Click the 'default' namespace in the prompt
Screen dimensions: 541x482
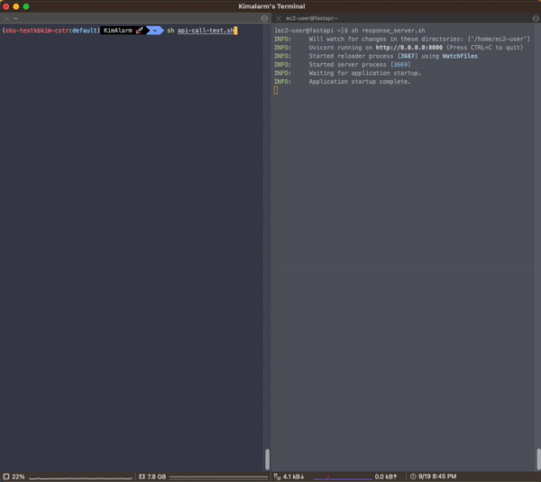click(84, 31)
